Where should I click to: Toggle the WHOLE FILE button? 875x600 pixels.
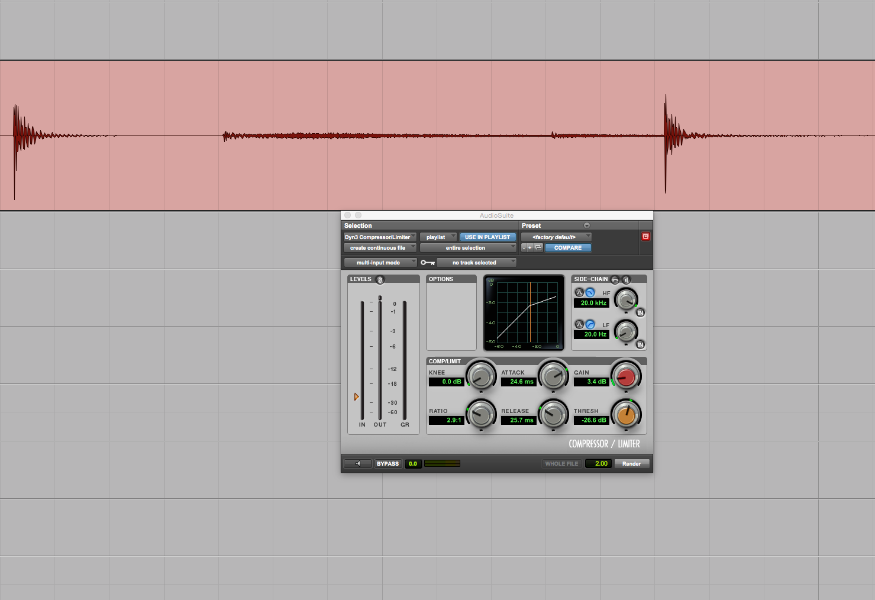(x=561, y=464)
